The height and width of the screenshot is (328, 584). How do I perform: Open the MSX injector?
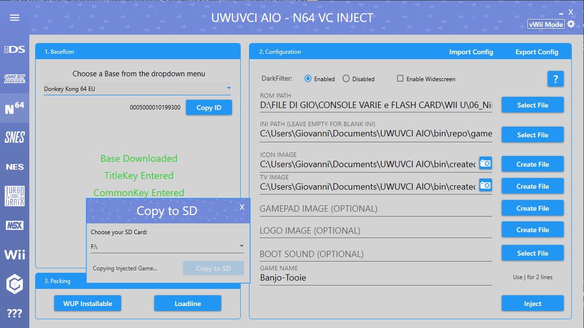15,225
